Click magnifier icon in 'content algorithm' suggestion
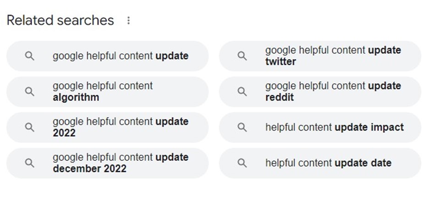Viewport: 429px width, 197px height. pos(29,92)
